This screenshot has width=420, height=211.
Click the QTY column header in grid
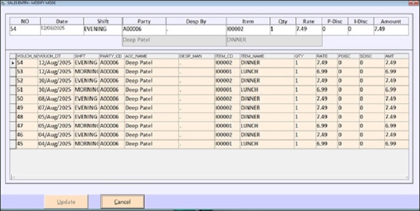pos(305,56)
